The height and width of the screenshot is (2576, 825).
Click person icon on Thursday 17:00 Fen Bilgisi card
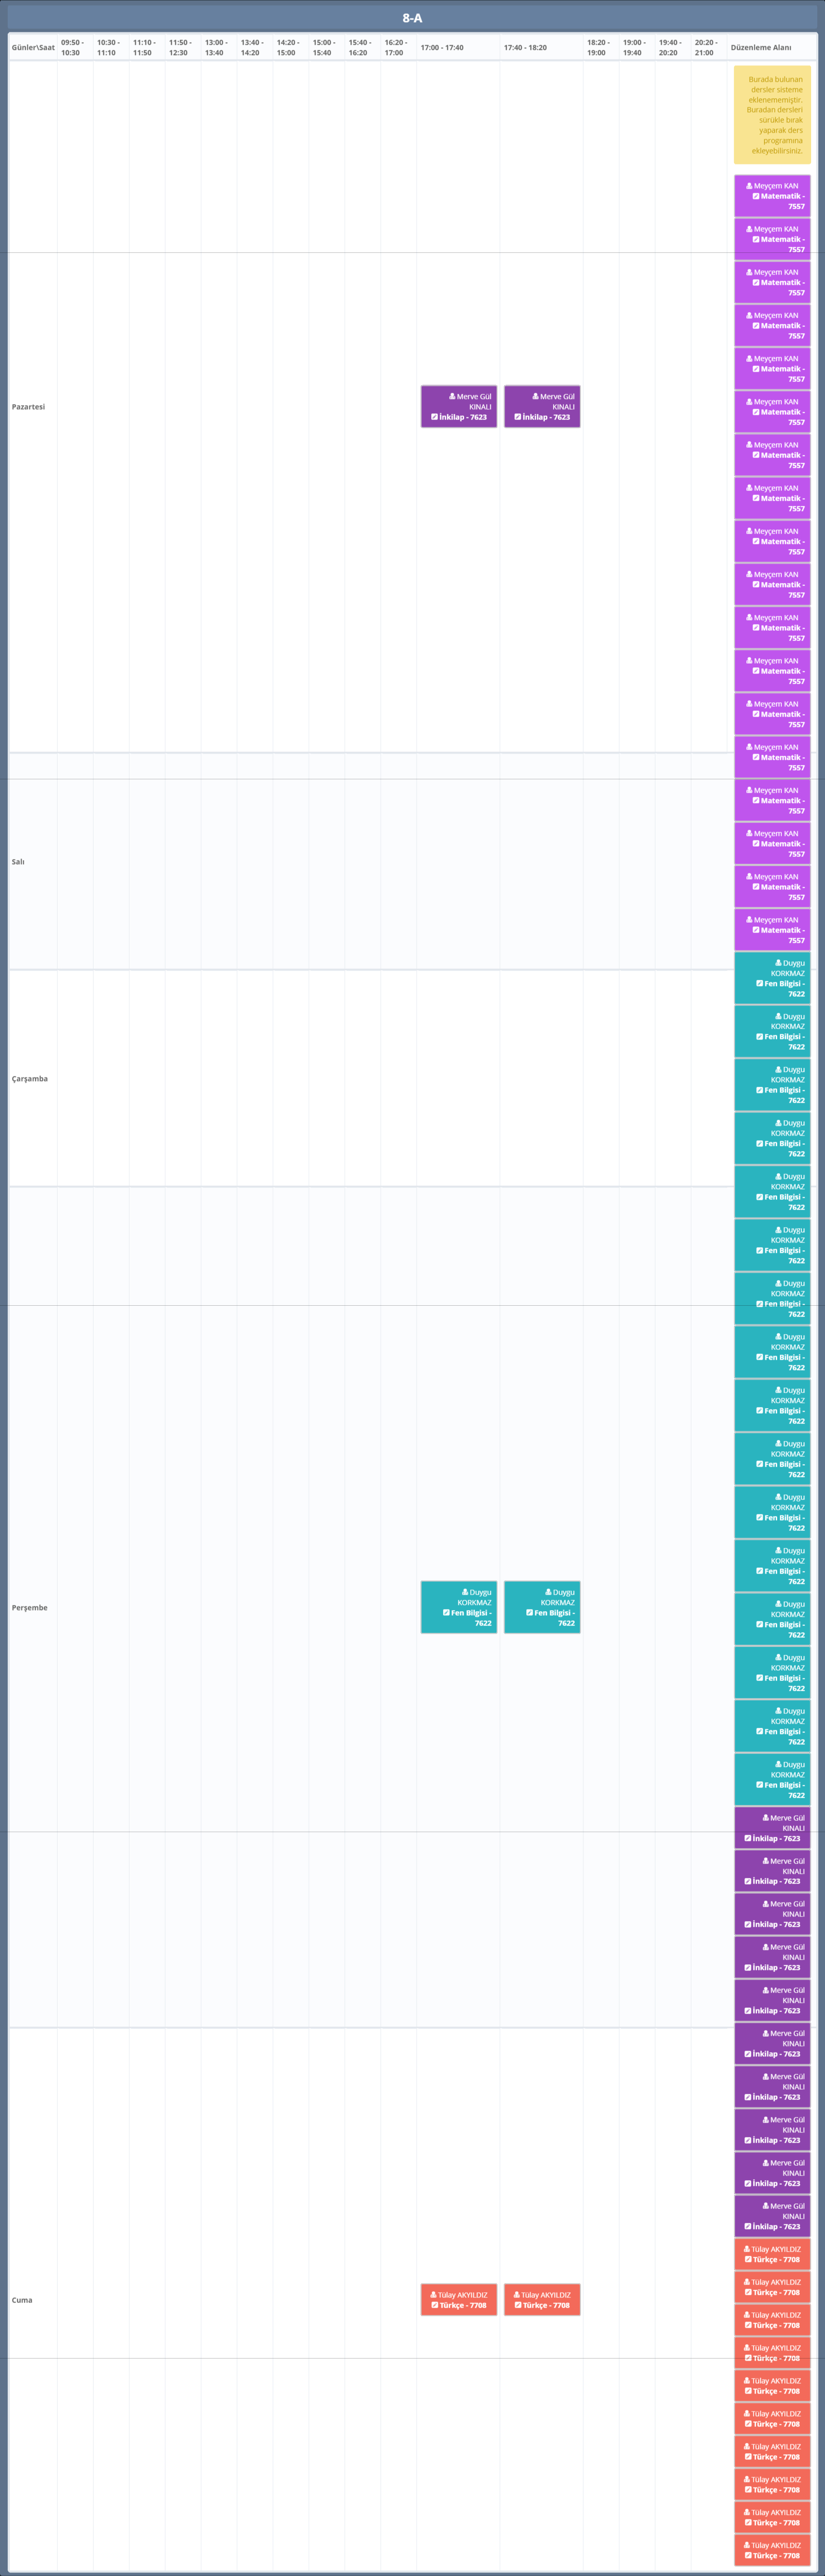465,1592
